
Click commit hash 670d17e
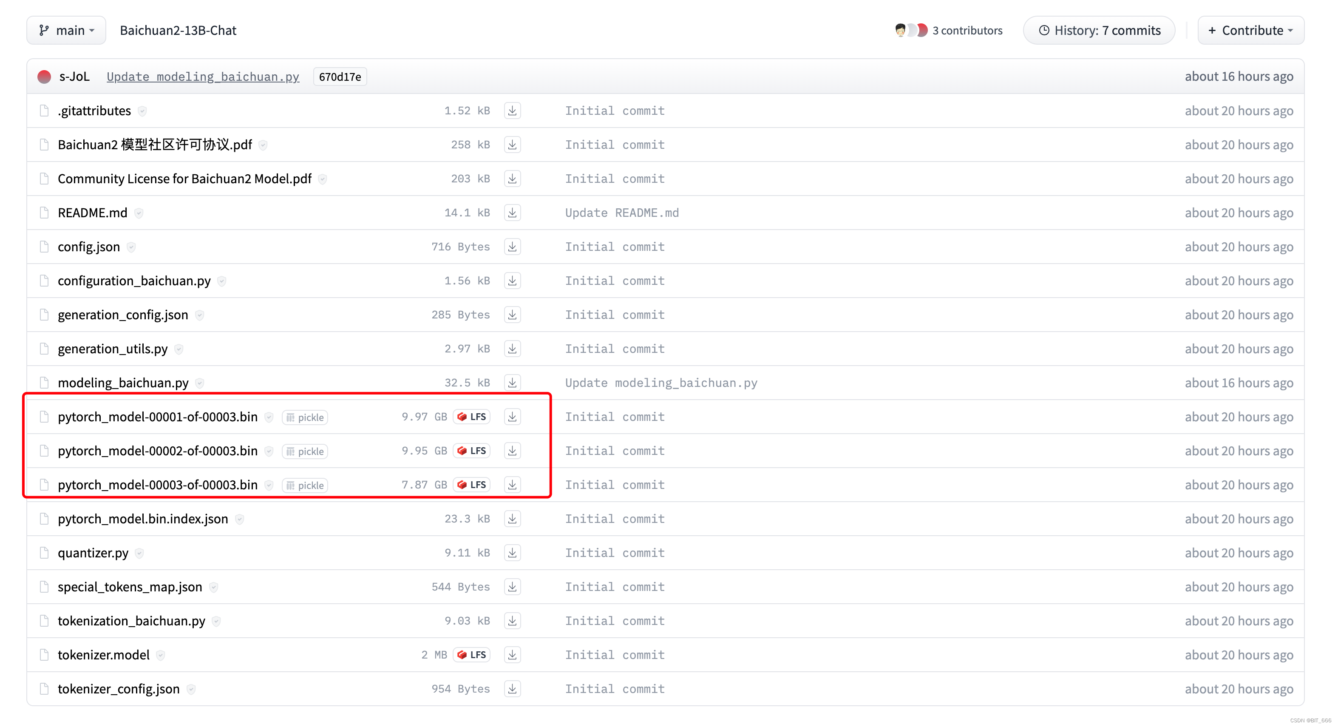[x=340, y=77]
